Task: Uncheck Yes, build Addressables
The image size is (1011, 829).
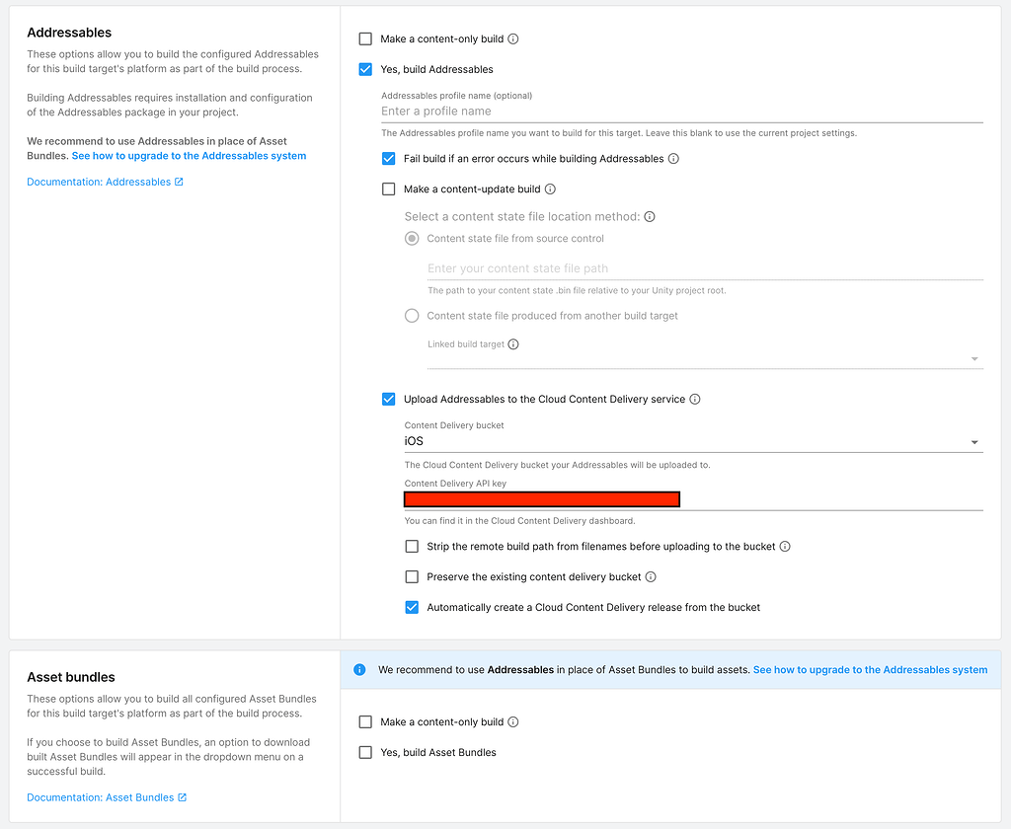Action: click(x=365, y=69)
